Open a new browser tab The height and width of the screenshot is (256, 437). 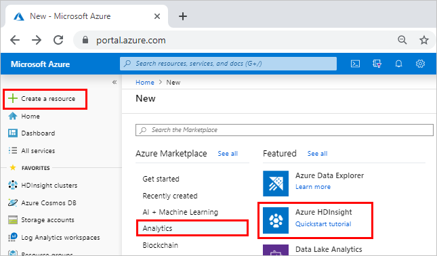(x=183, y=16)
